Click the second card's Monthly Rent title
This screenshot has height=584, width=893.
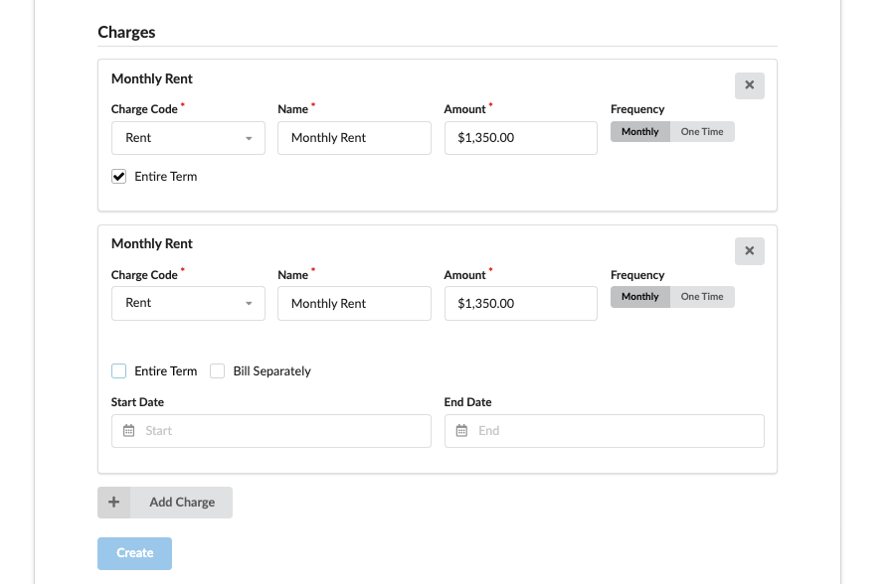(x=152, y=243)
